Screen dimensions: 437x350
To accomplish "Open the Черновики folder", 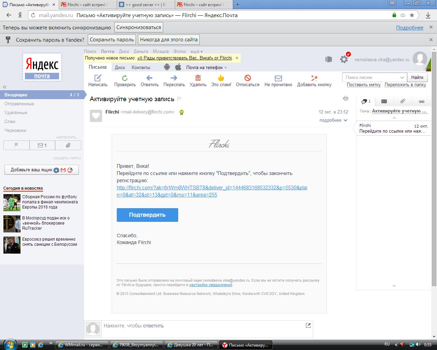I will [15, 130].
